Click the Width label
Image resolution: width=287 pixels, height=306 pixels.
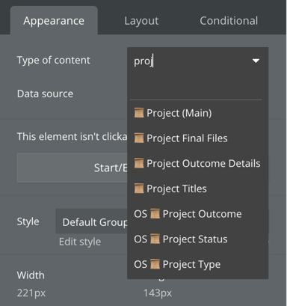coord(31,275)
